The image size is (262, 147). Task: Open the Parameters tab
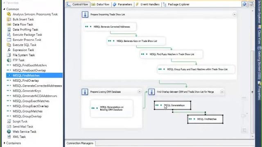point(123,4)
